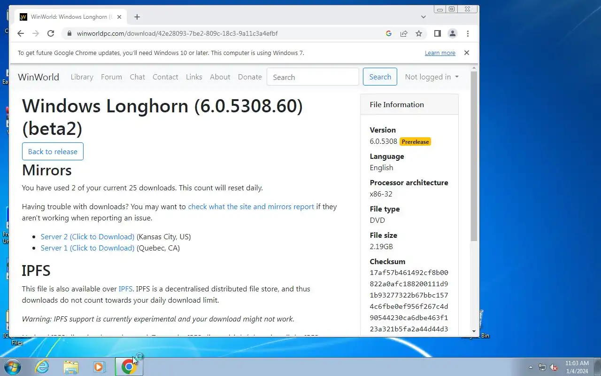Download from Server 1 Quebec
The image size is (601, 376).
(87, 248)
